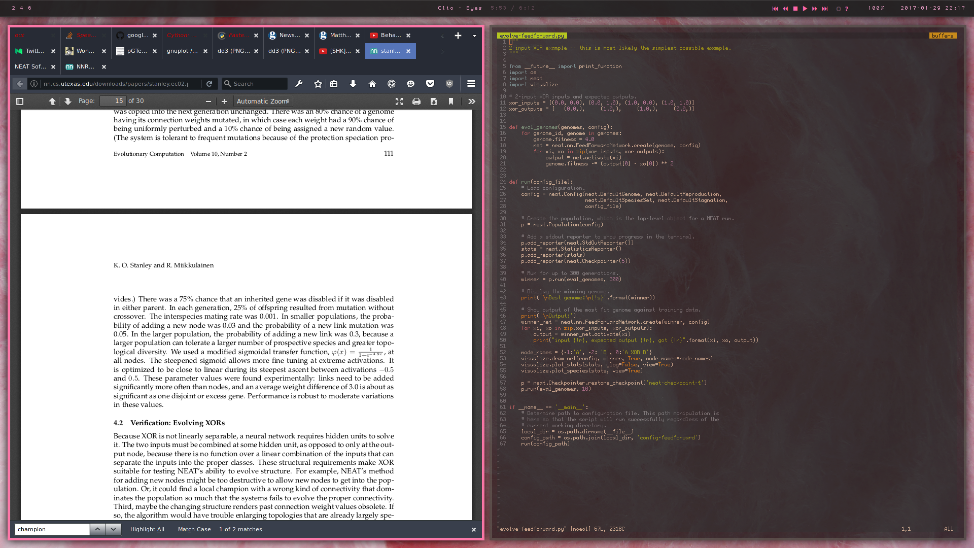This screenshot has height=548, width=974.
Task: Open the Pocket icon in toolbar
Action: [x=430, y=84]
